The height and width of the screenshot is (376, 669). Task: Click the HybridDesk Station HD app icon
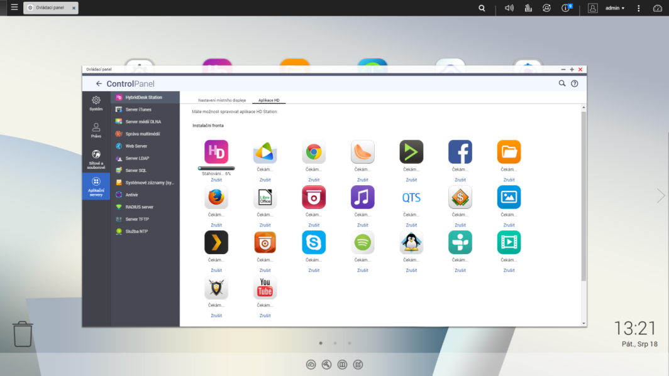216,151
